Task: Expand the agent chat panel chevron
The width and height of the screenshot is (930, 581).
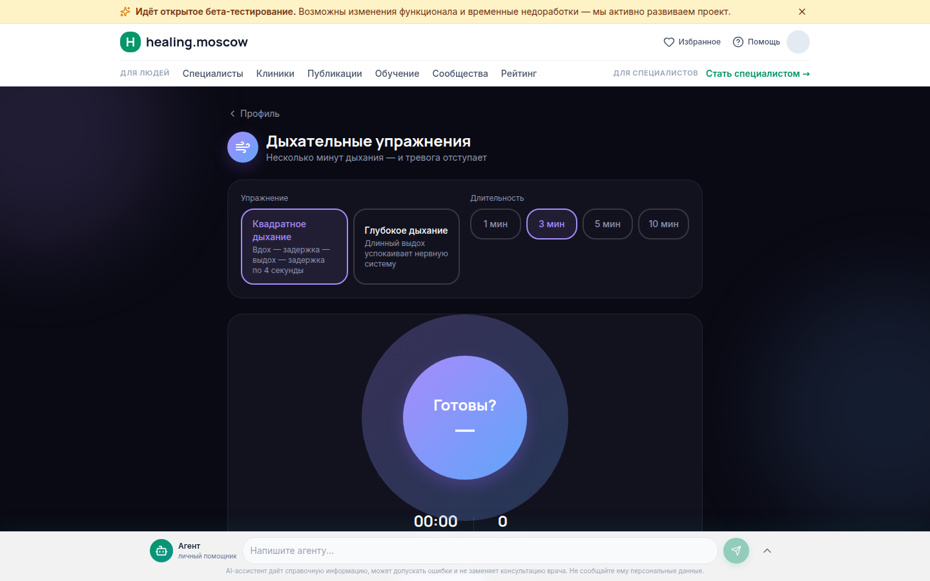Action: coord(767,551)
